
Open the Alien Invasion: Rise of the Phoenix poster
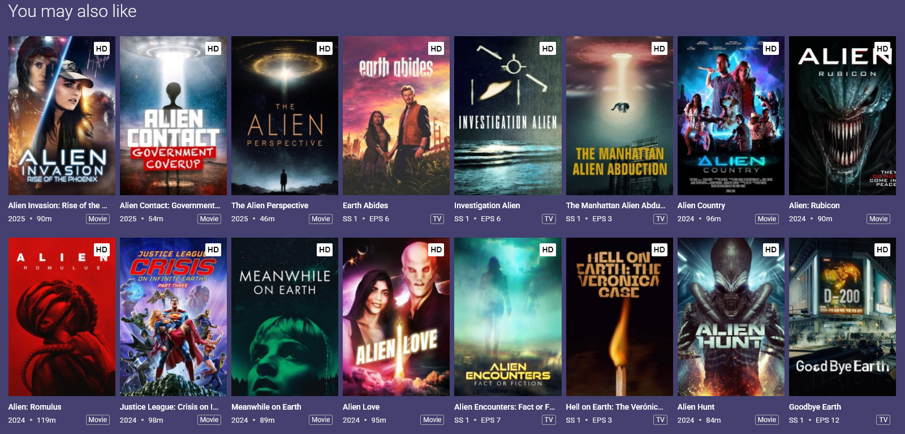pyautogui.click(x=62, y=115)
